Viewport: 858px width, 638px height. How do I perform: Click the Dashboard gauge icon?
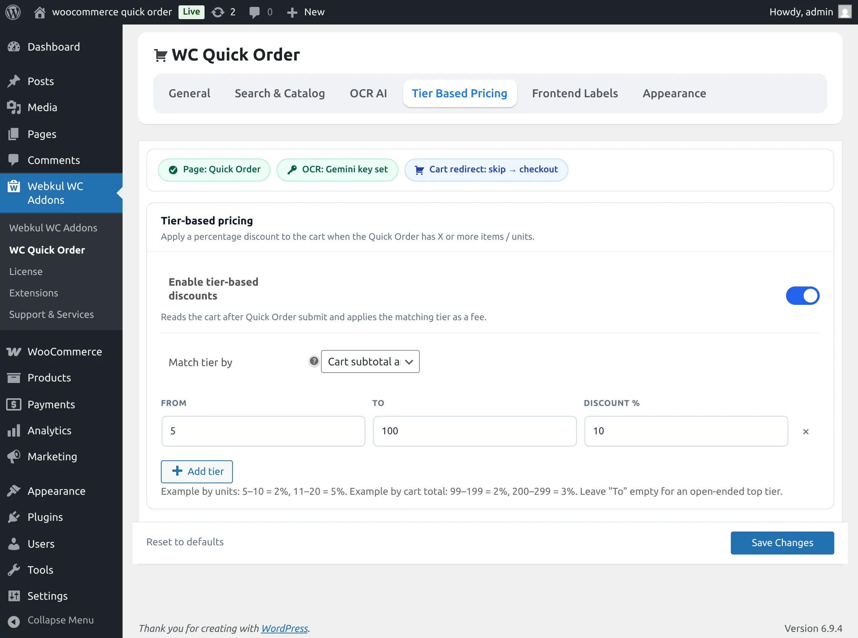point(14,47)
